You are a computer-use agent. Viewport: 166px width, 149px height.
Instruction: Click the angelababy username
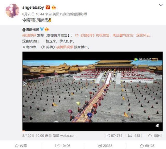coord(33,8)
